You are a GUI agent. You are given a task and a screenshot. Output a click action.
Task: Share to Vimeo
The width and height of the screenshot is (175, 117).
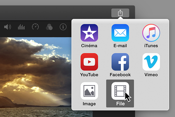(151, 65)
